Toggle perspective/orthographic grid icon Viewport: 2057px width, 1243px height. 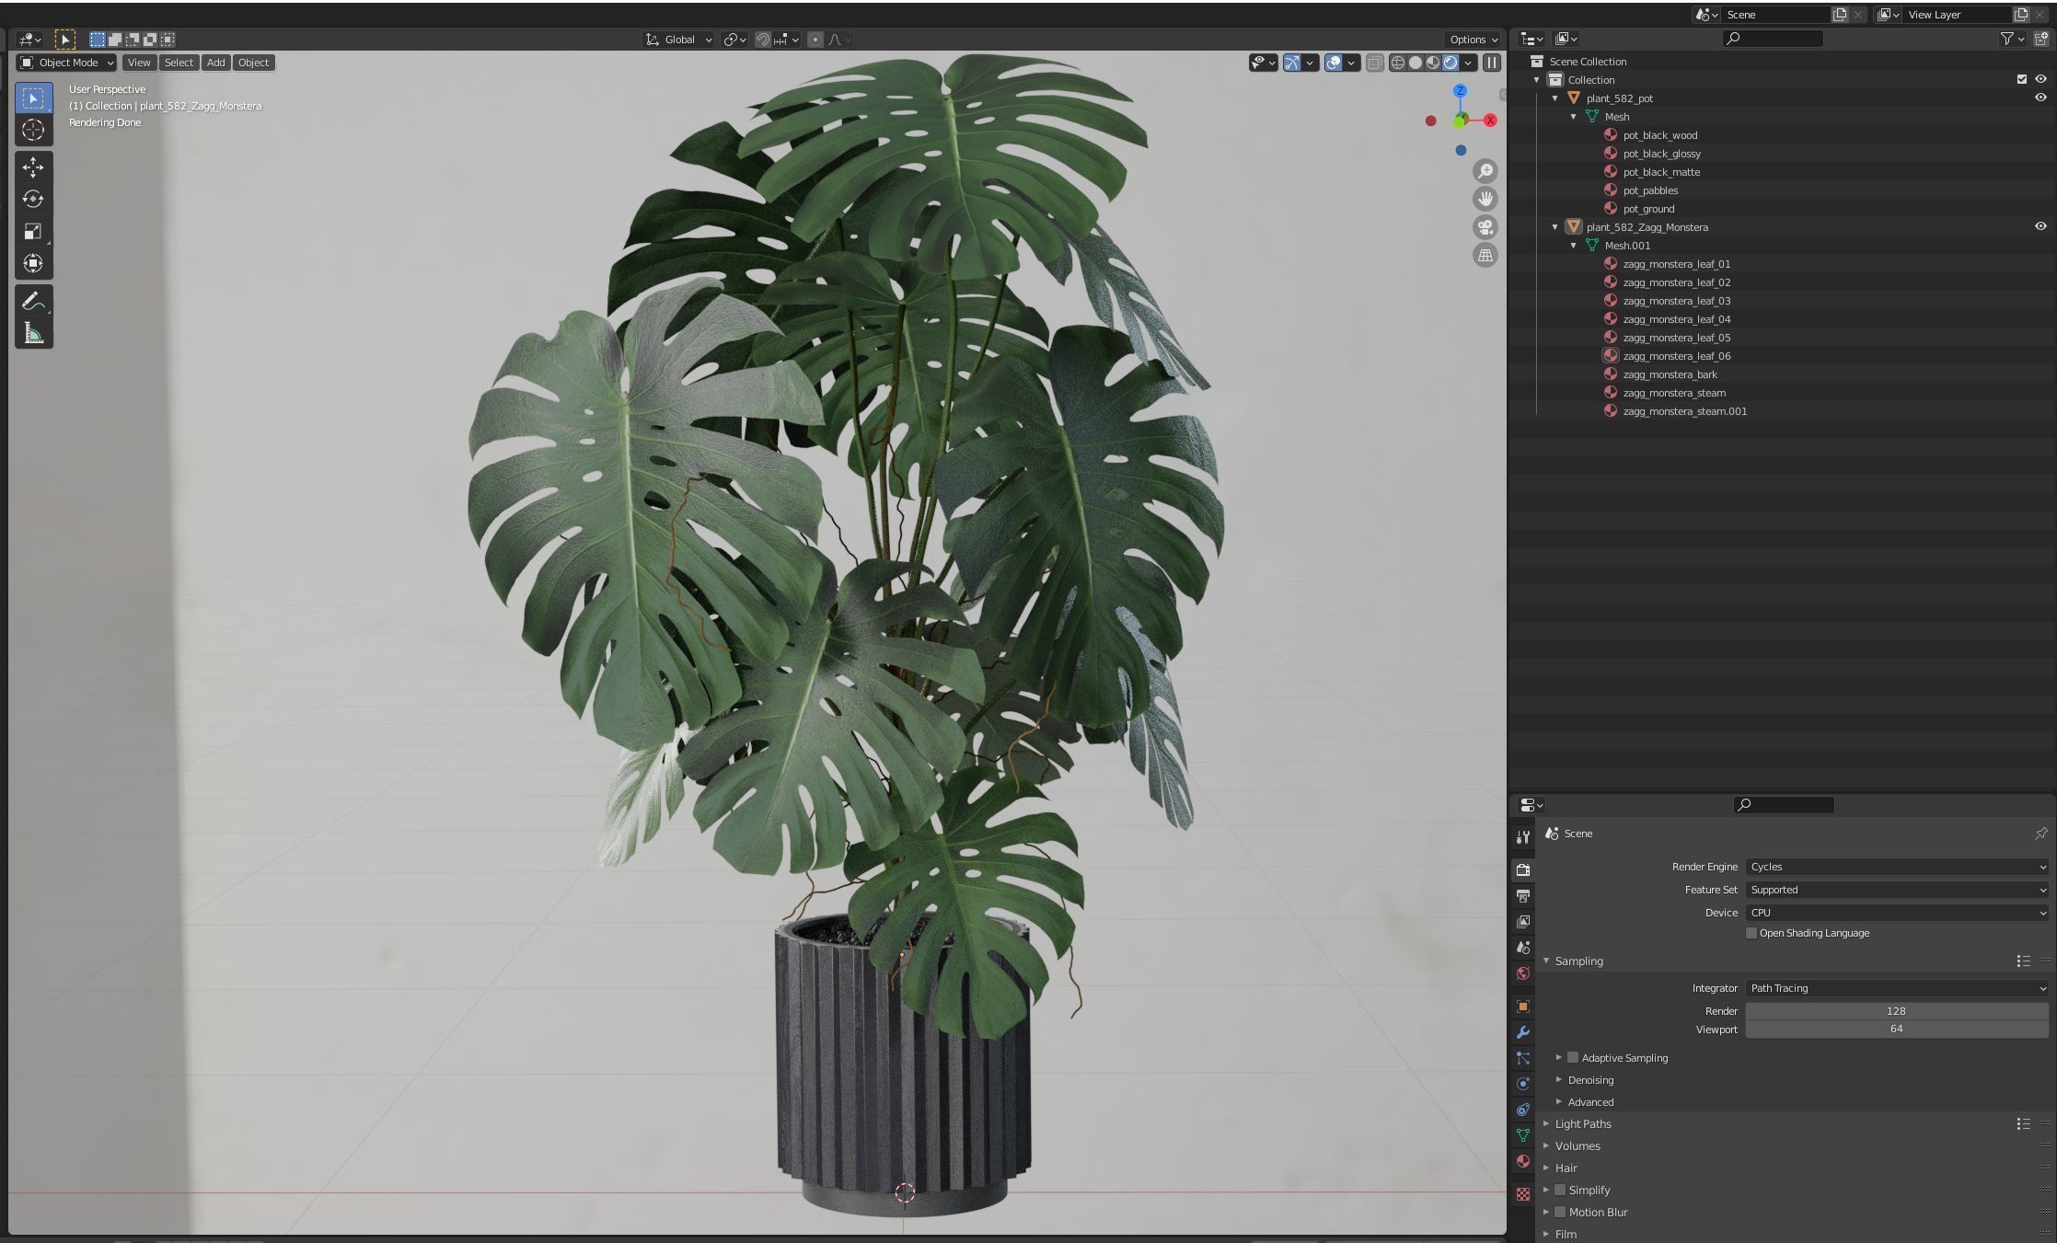(x=1485, y=256)
